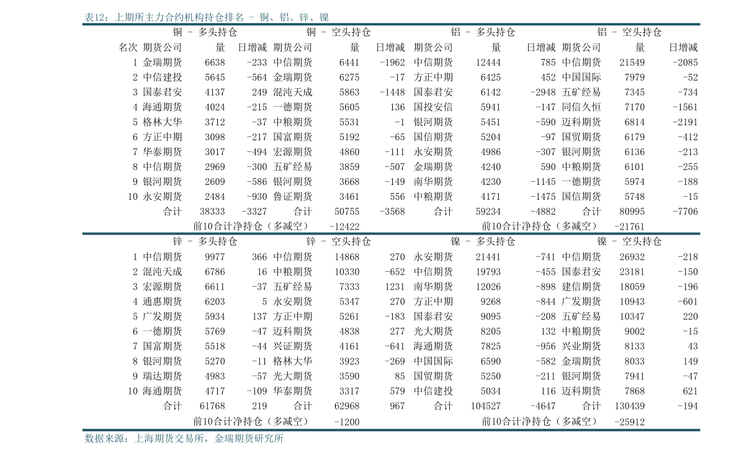Viewport: 739px width, 456px height.
Task: Click the bottom rule above data source
Action: (391, 430)
